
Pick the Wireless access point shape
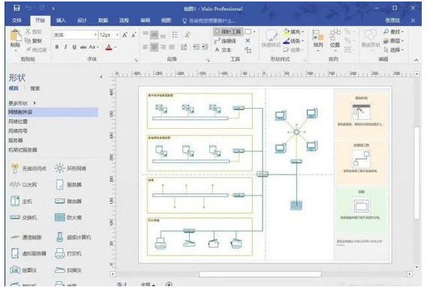pyautogui.click(x=28, y=168)
